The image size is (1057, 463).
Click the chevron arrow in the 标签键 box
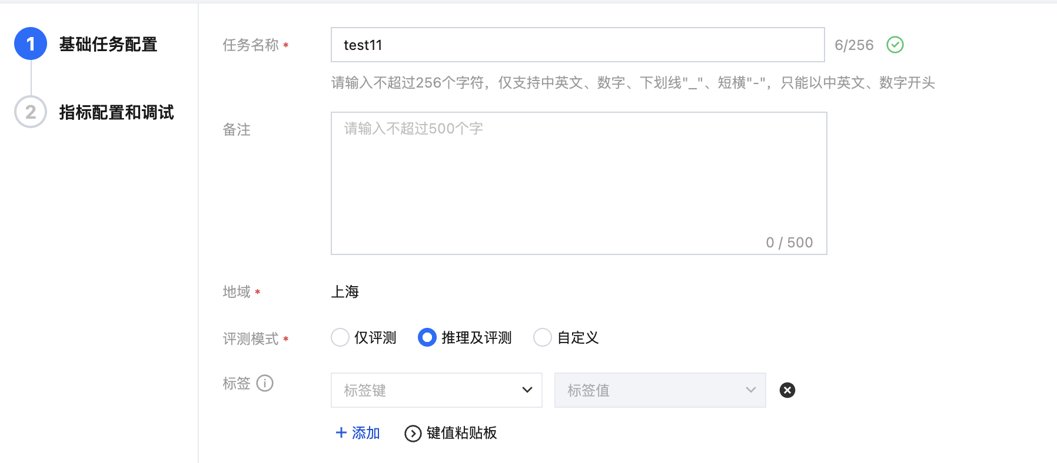pyautogui.click(x=527, y=390)
